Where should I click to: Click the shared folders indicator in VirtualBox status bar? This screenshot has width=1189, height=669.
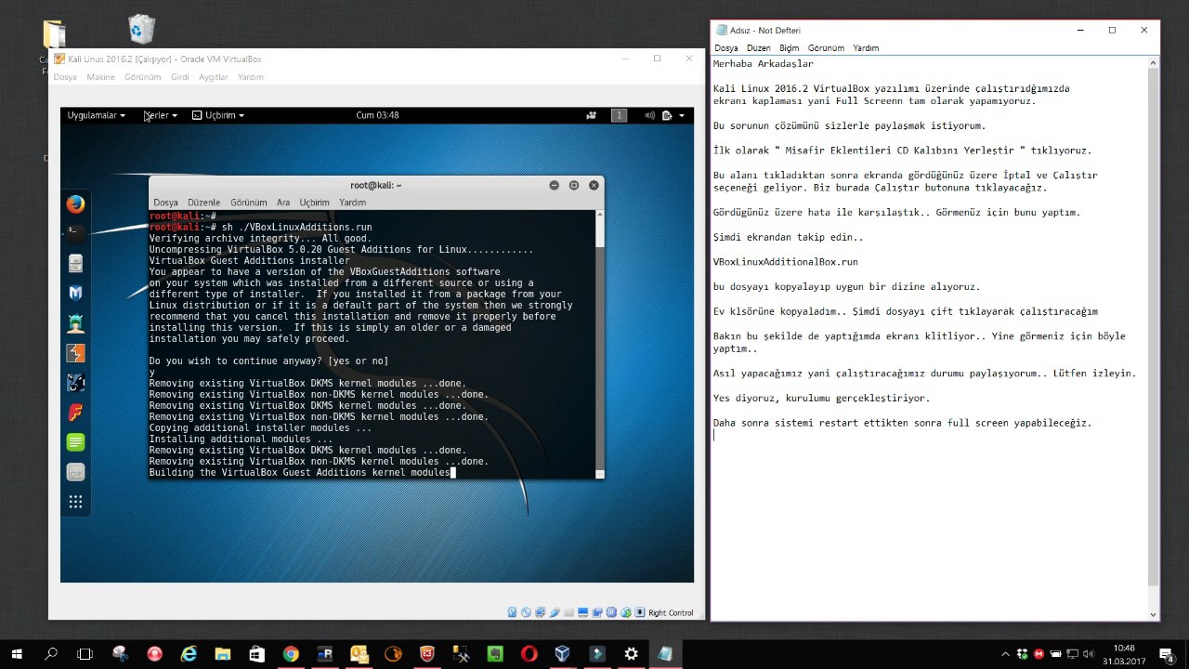569,612
